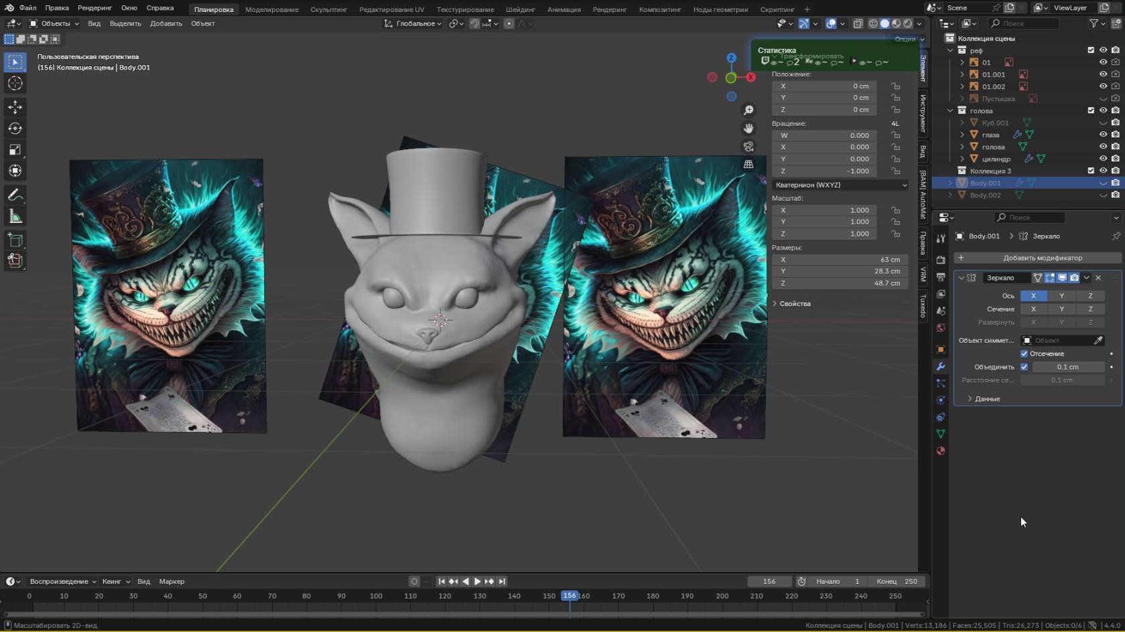Select the Rotate tool
Image resolution: width=1125 pixels, height=632 pixels.
point(15,129)
